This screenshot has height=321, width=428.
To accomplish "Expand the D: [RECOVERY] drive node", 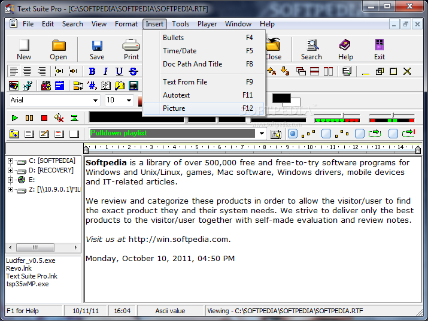I will coord(10,170).
